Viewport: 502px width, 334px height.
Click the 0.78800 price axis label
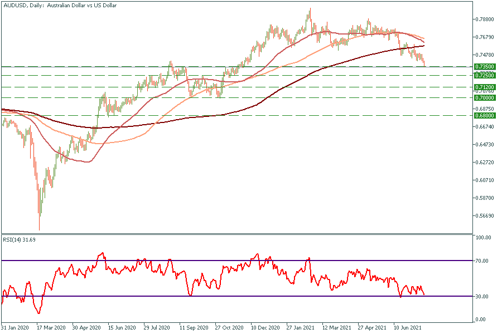tap(485, 19)
